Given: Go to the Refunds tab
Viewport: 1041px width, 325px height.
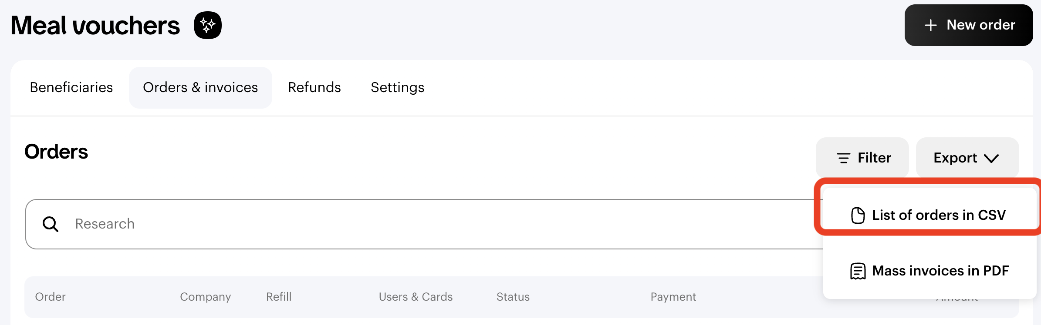Looking at the screenshot, I should 314,87.
